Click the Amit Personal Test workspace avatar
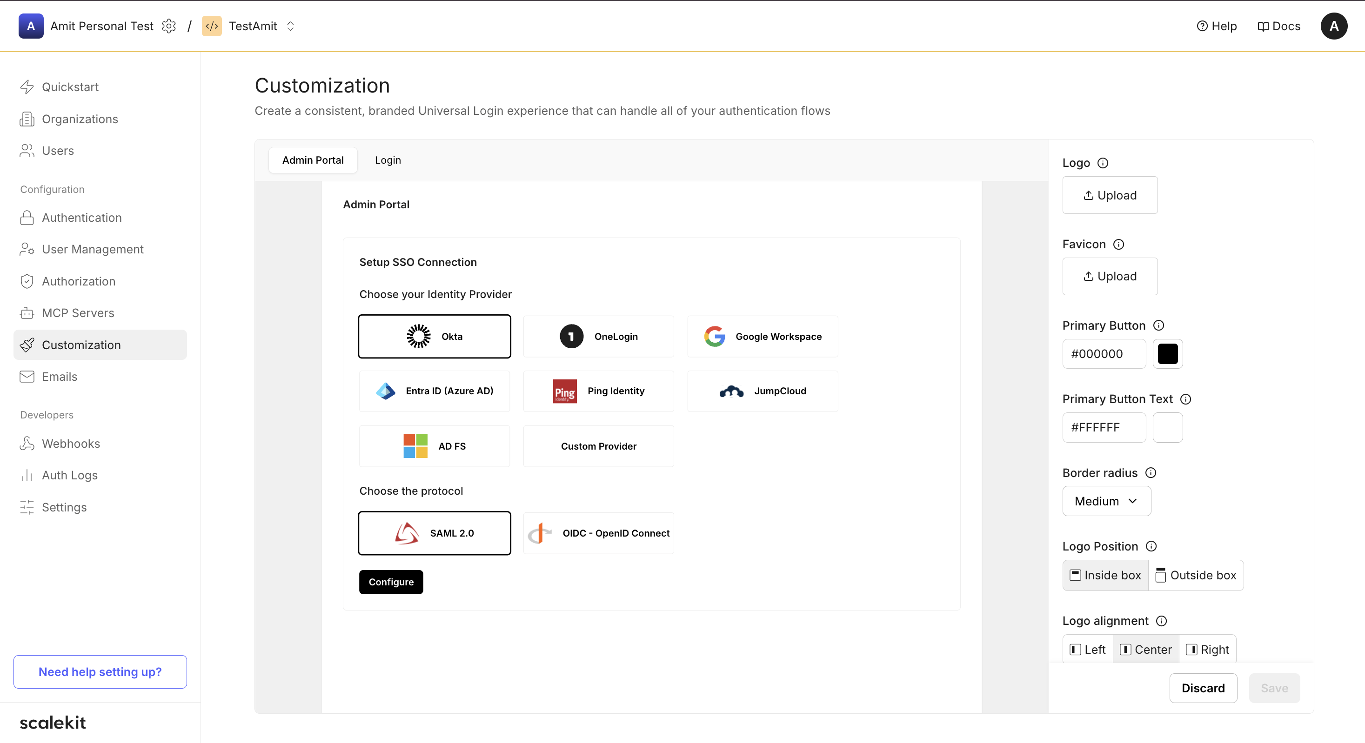Image resolution: width=1365 pixels, height=743 pixels. [31, 26]
